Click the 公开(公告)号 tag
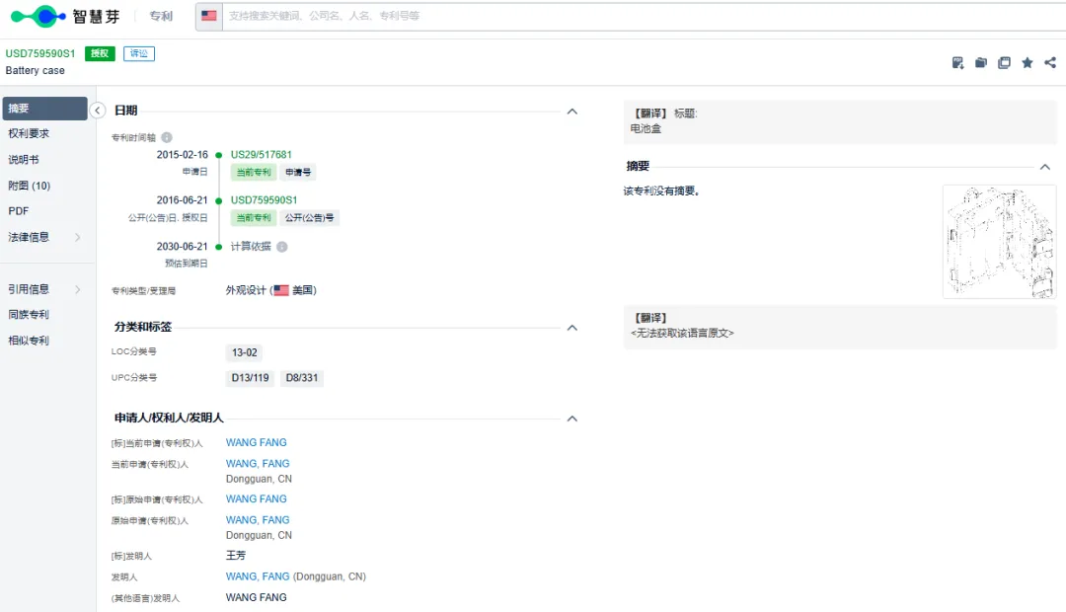 [309, 217]
